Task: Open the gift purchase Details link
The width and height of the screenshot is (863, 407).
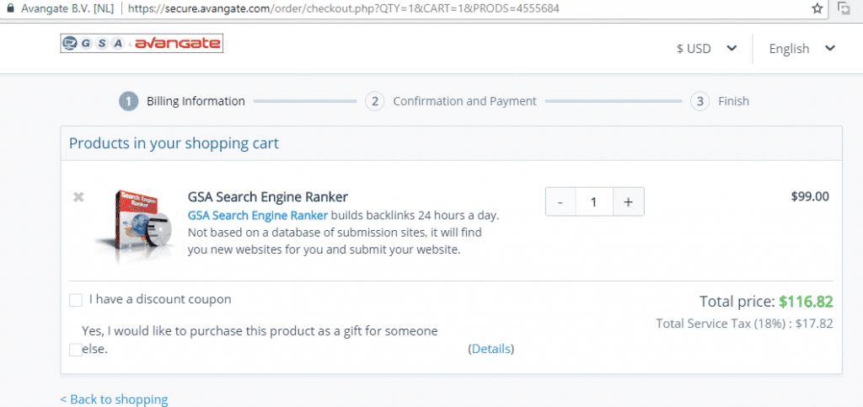Action: click(x=491, y=349)
